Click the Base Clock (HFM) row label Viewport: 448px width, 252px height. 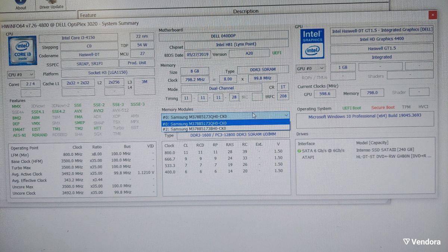point(27,161)
